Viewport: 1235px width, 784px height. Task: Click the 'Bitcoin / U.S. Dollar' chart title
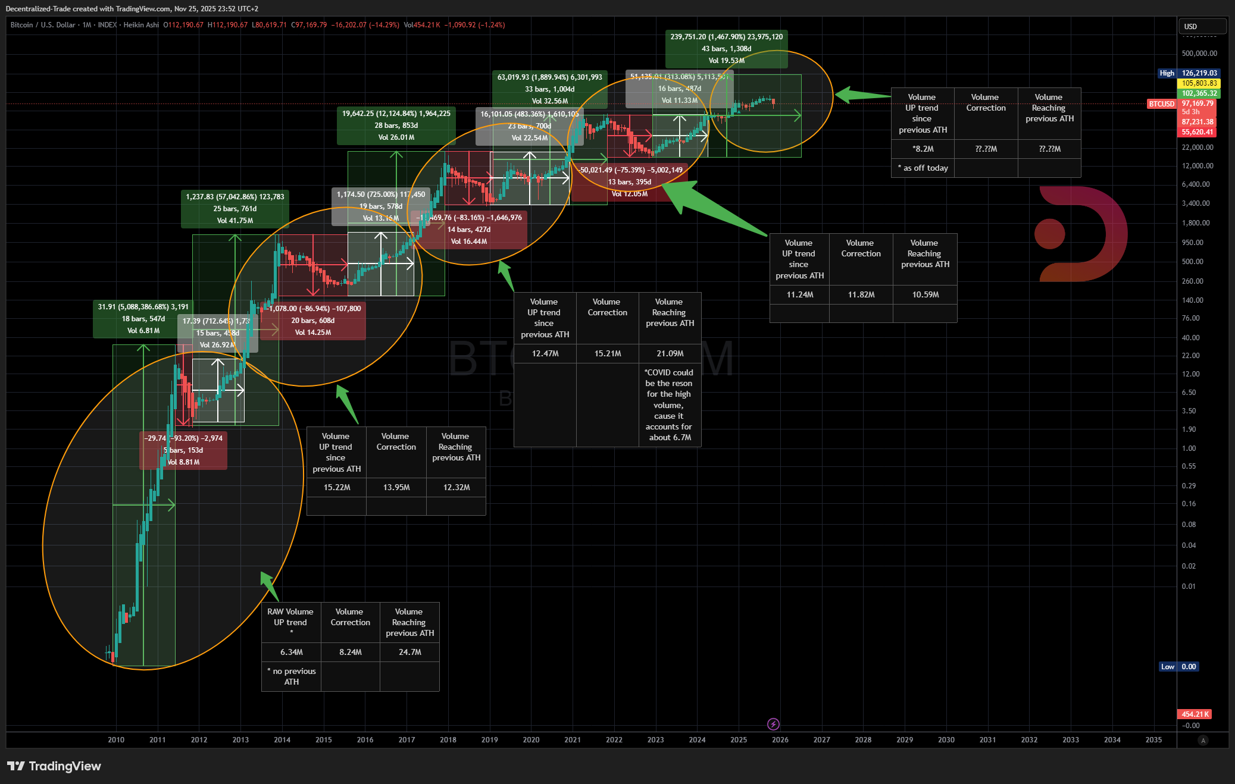pyautogui.click(x=43, y=25)
